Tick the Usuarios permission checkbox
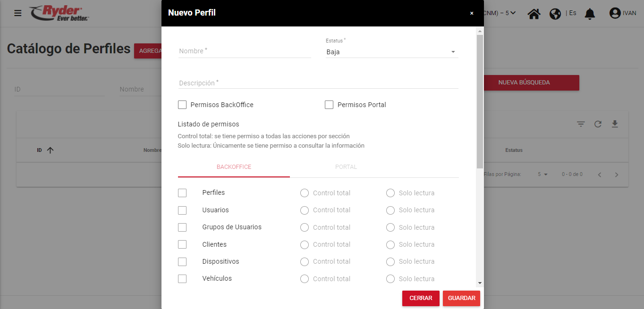Image resolution: width=644 pixels, height=309 pixels. coord(182,210)
